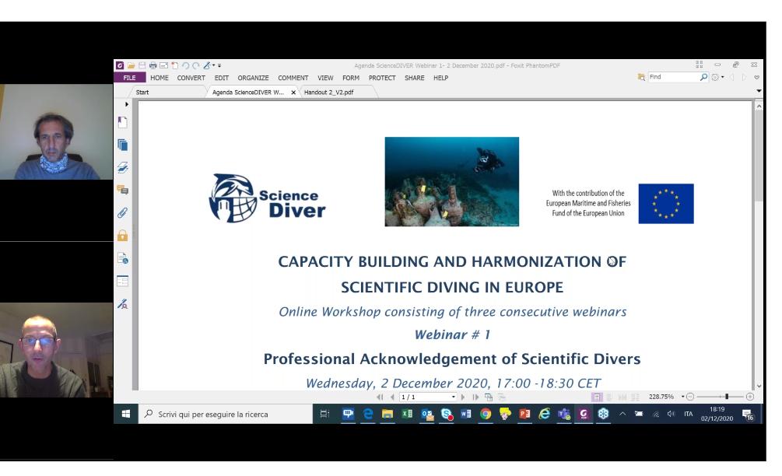
Task: Go to next page in status bar
Action: pos(463,397)
